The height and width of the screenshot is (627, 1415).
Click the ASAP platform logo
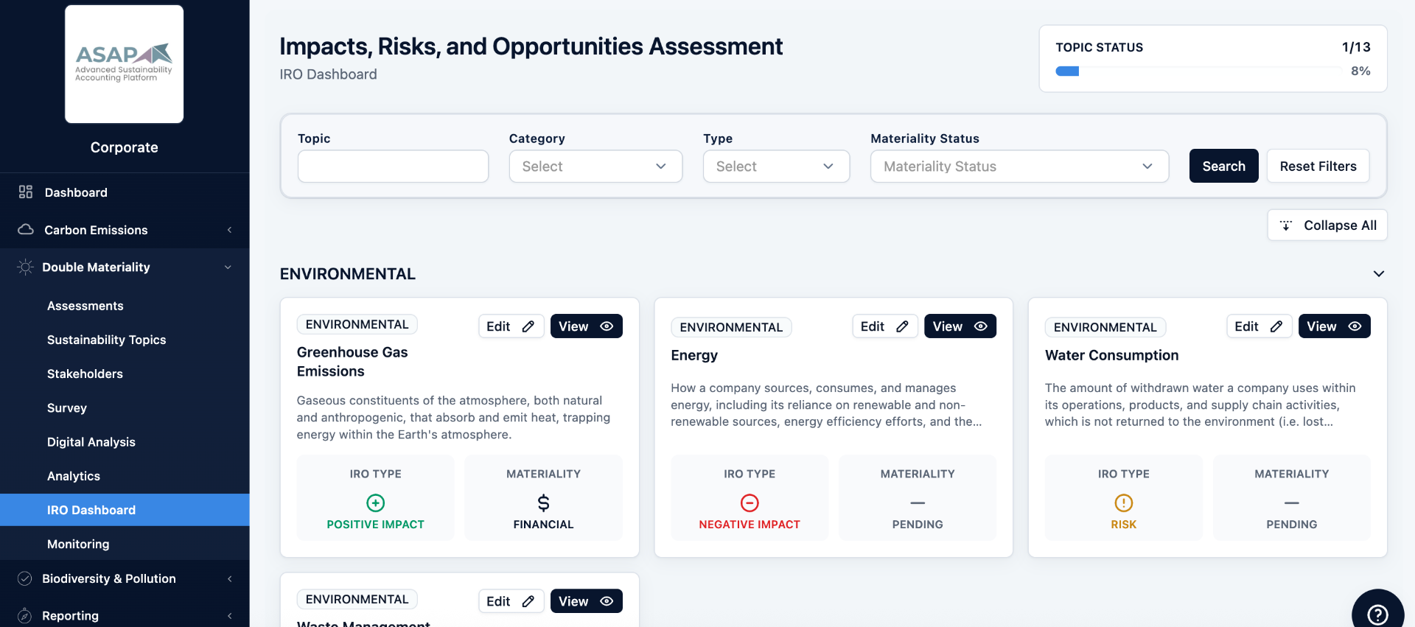click(124, 63)
